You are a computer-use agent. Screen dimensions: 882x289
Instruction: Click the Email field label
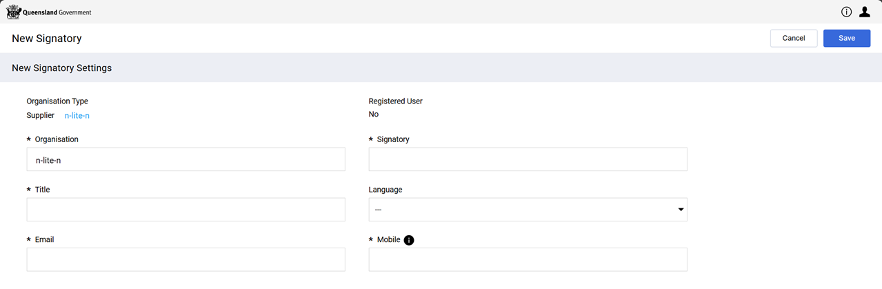44,240
